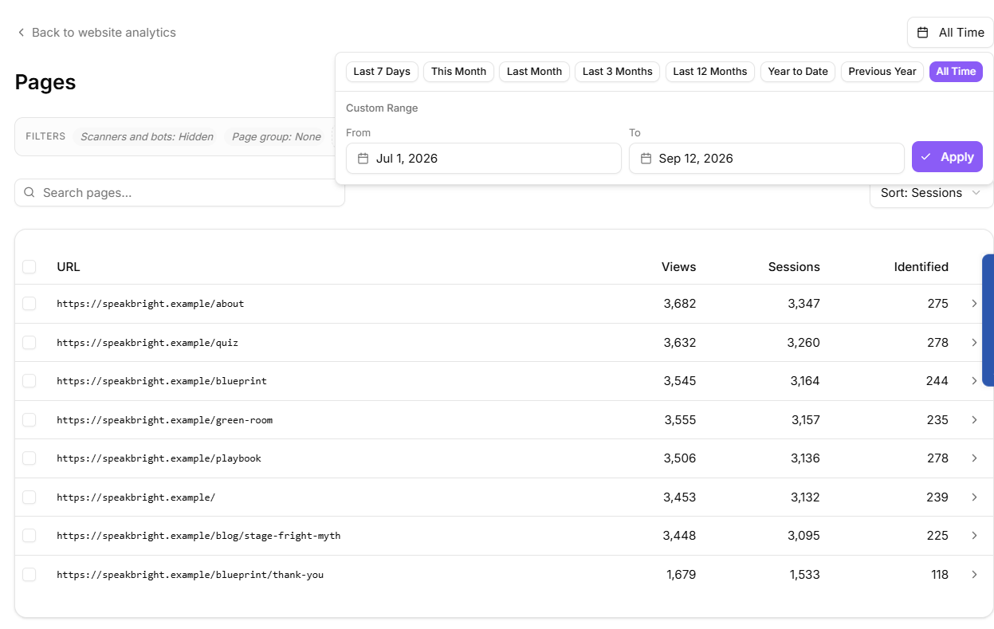Open the Sort: Sessions dropdown

(931, 193)
